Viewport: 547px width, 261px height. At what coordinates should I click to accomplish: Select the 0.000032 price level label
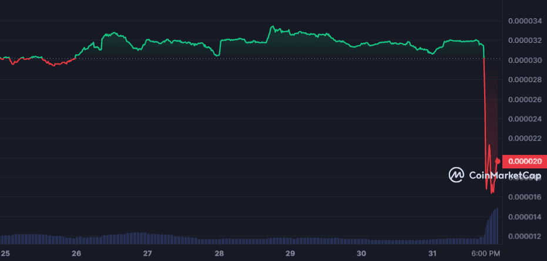[525, 41]
